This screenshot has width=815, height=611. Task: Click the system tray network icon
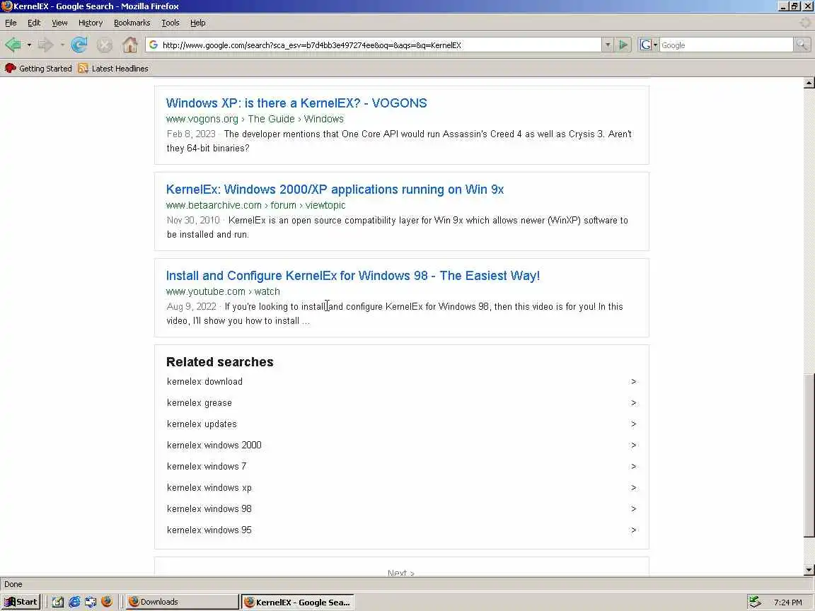(x=755, y=602)
